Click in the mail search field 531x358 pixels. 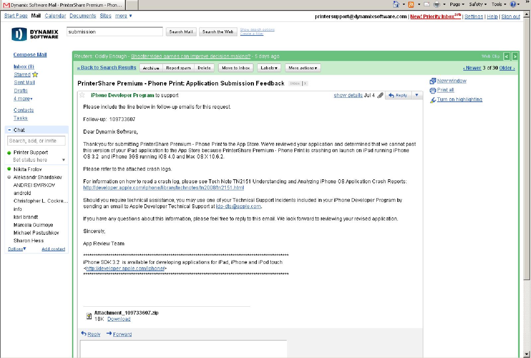pos(115,31)
